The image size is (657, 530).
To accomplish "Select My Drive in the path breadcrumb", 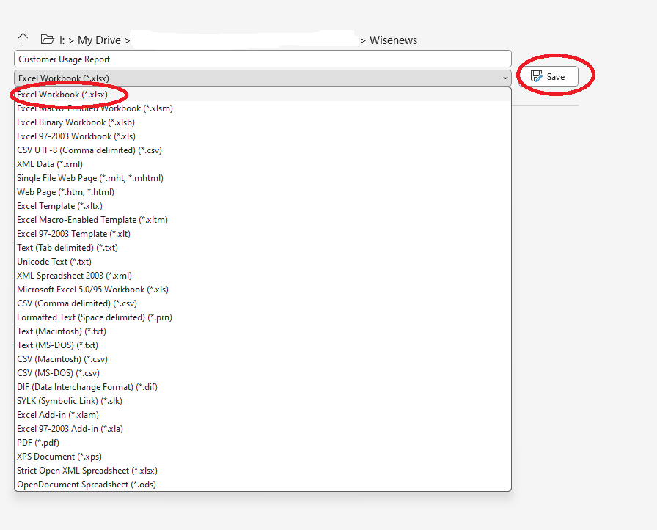I will tap(99, 40).
